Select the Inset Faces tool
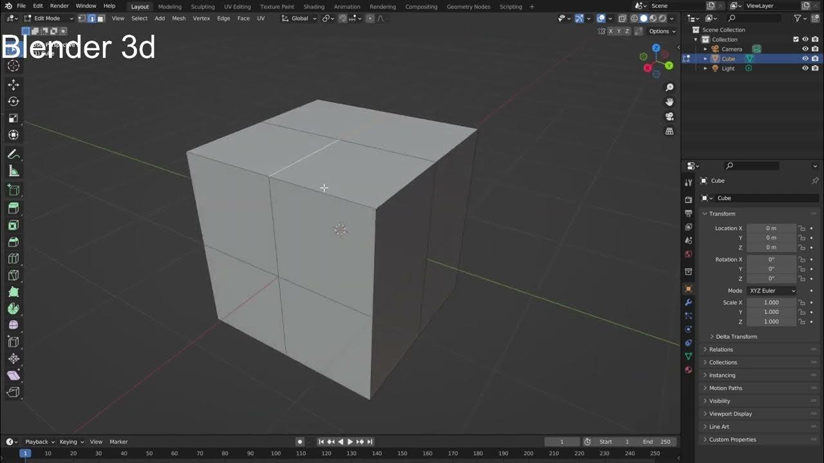 coord(14,225)
